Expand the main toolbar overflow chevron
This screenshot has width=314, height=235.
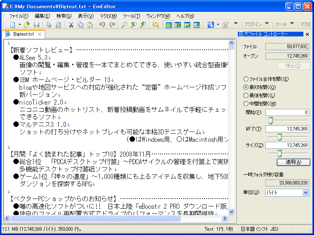click(x=236, y=23)
